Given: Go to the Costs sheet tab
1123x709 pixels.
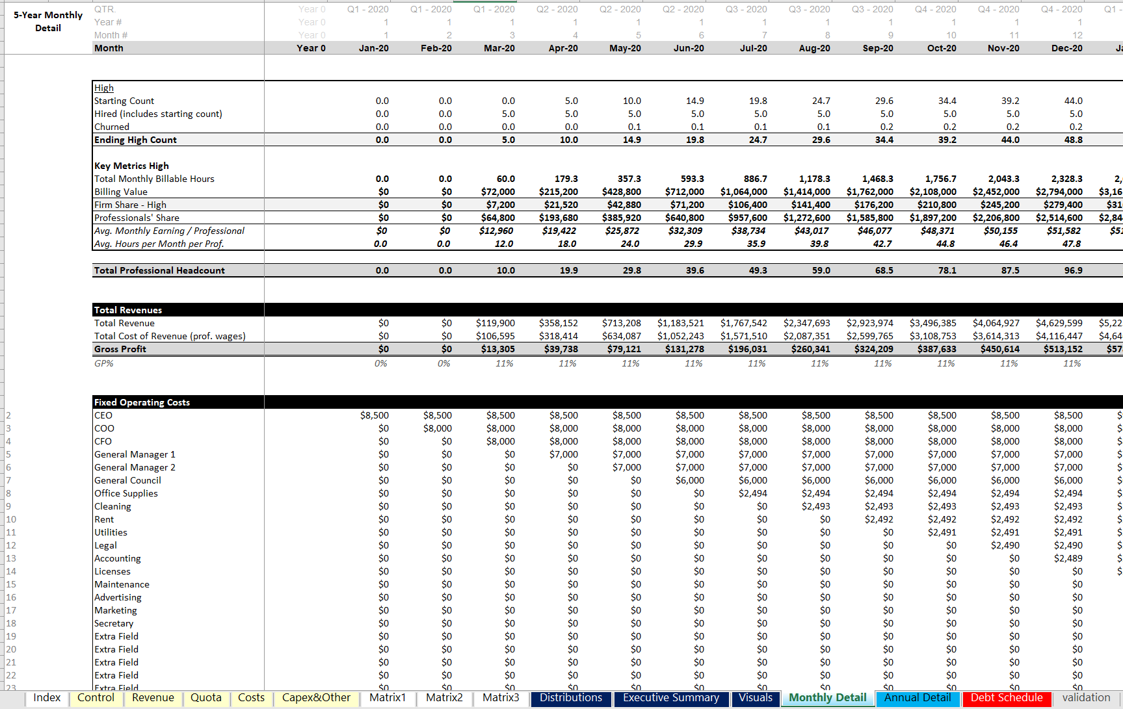Looking at the screenshot, I should pos(251,698).
